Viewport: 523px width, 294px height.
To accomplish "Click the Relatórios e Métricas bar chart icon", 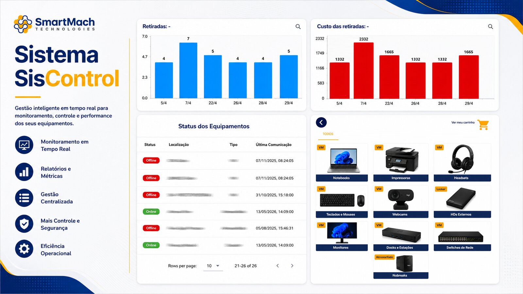I will (x=24, y=172).
